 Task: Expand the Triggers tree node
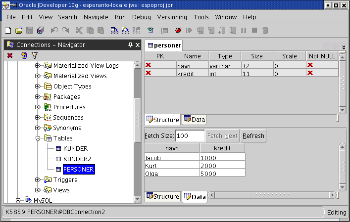38,180
